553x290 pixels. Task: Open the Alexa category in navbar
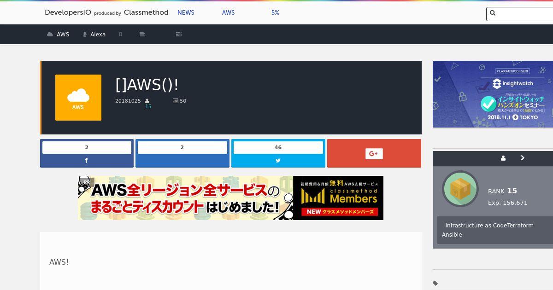94,34
